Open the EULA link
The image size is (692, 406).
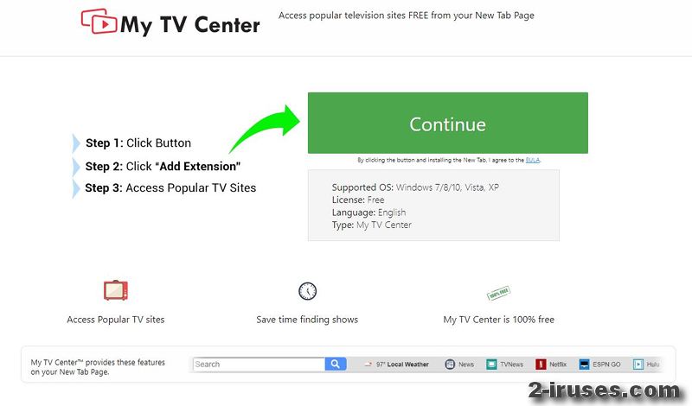click(x=533, y=160)
